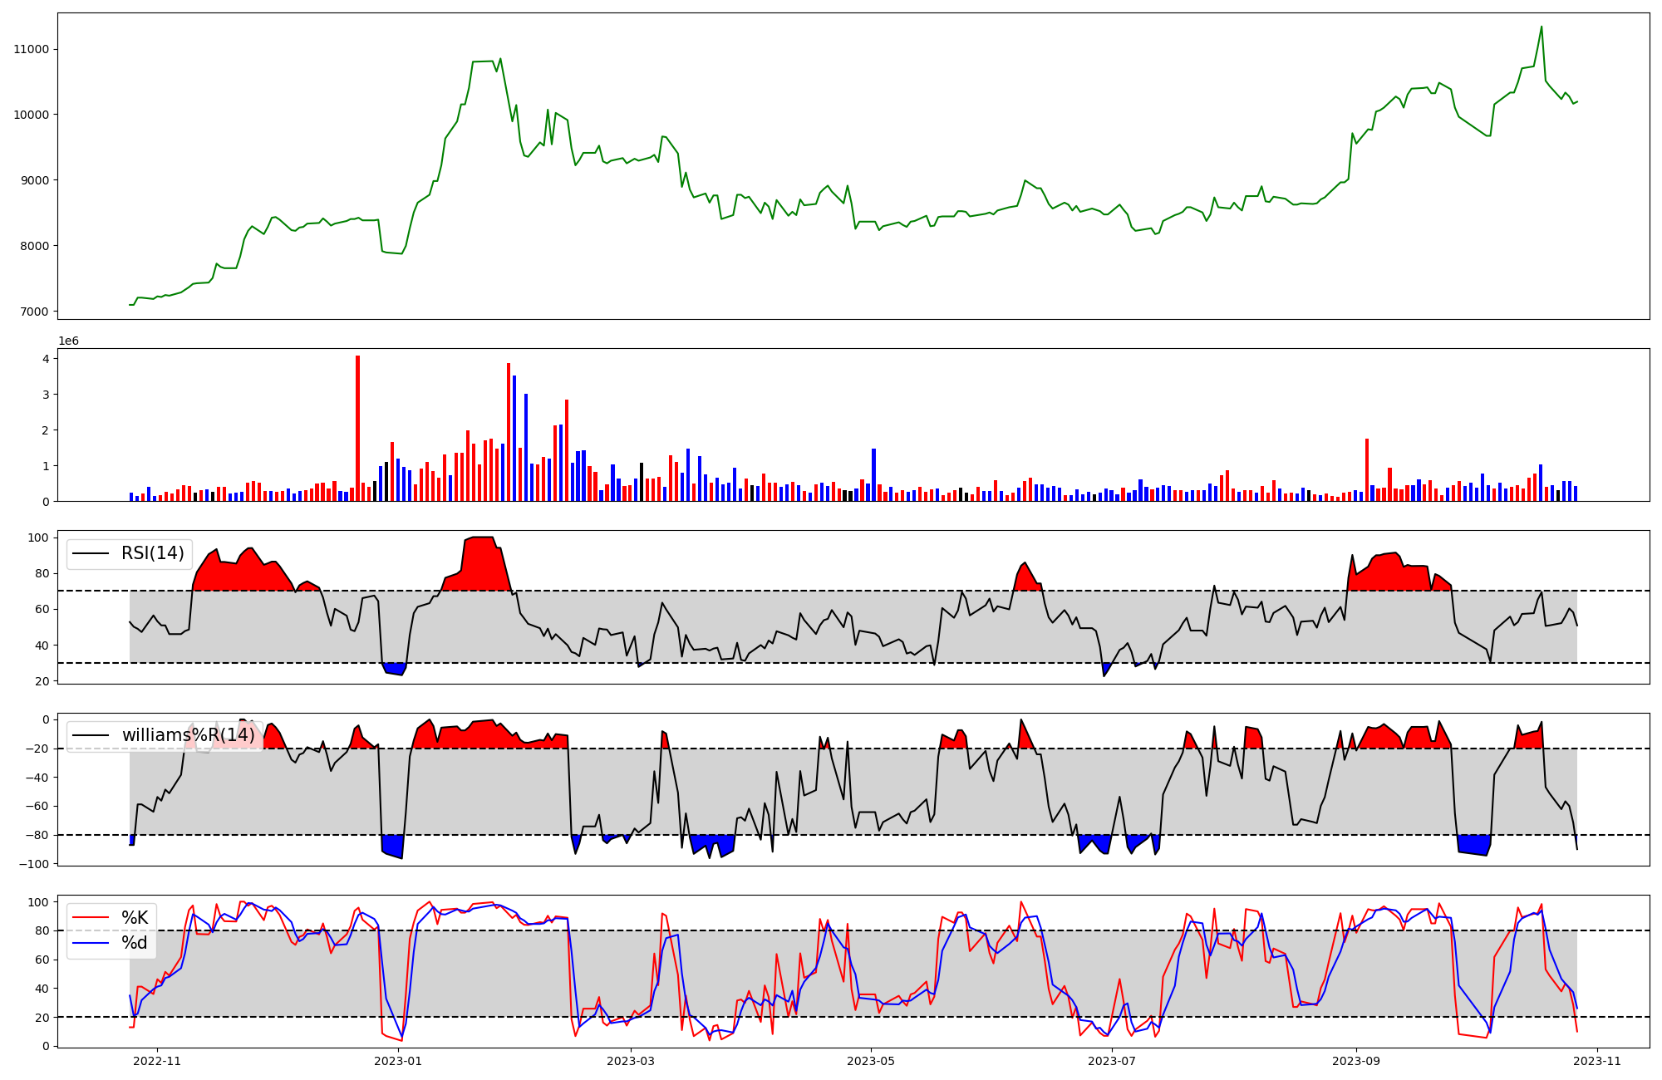Click the 2022-11 x-axis date label
Viewport: 1662px width, 1080px height.
point(157,1061)
